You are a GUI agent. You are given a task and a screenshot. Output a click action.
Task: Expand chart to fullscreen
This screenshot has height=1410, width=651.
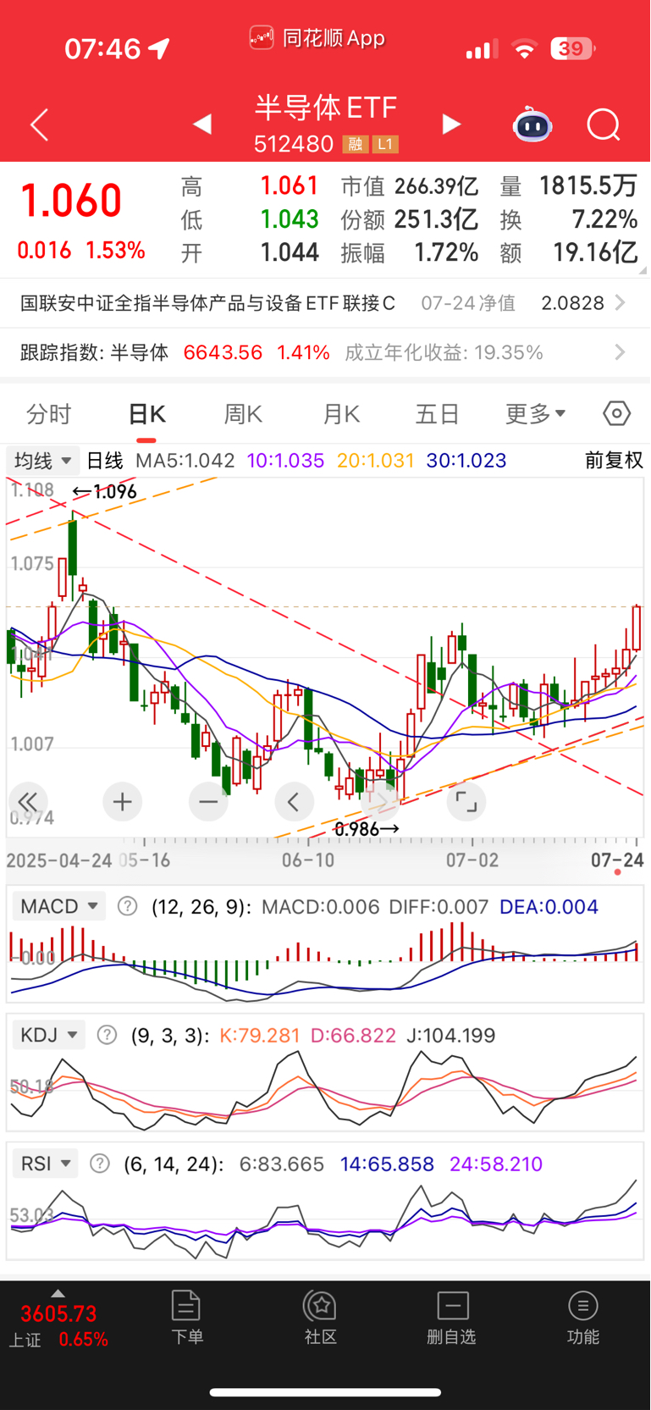pos(466,802)
